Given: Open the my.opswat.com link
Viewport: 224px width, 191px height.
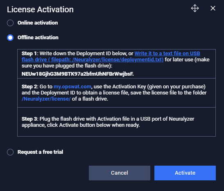Looking at the screenshot, I should (x=72, y=87).
